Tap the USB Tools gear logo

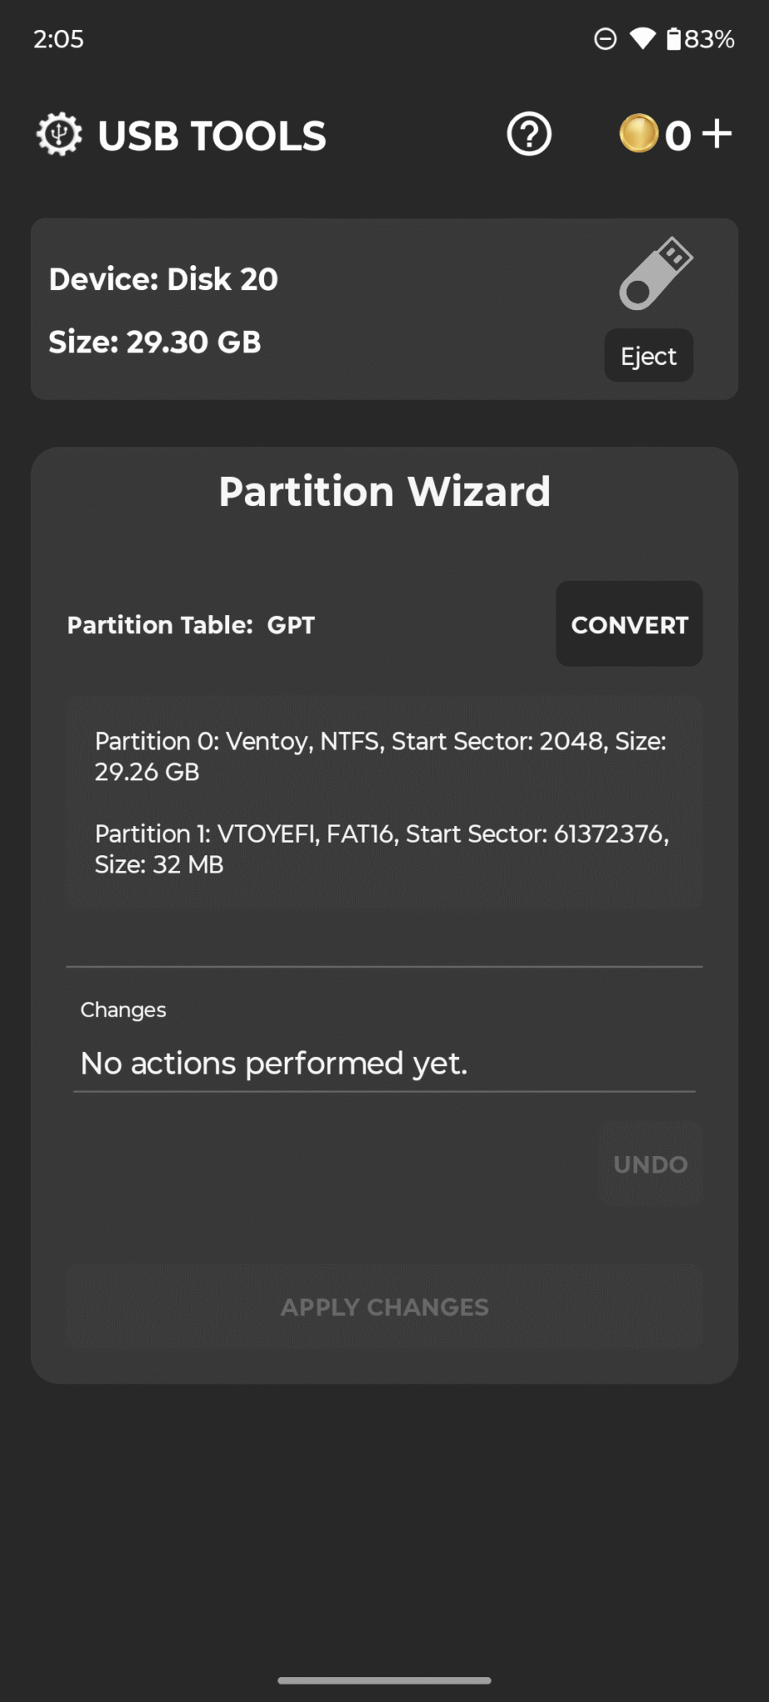59,135
